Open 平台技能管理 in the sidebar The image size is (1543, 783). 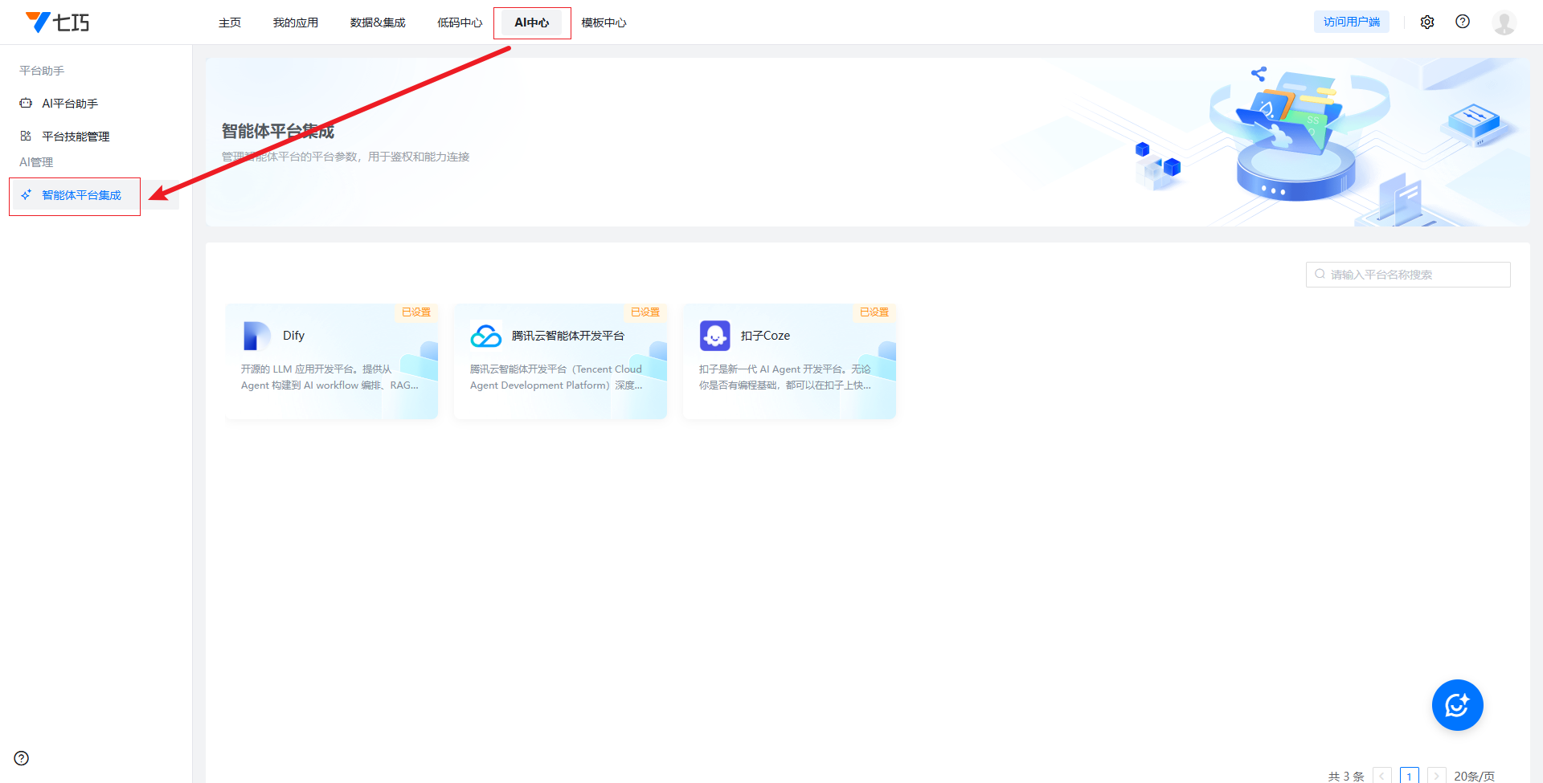pyautogui.click(x=76, y=137)
